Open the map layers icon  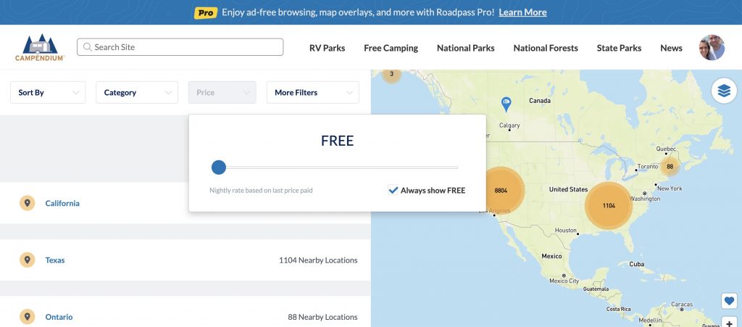click(724, 91)
